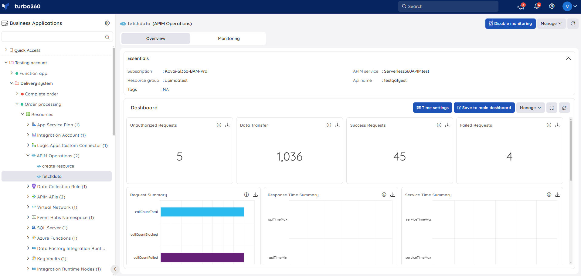
Task: Collapse the Resources group
Action: 22,114
